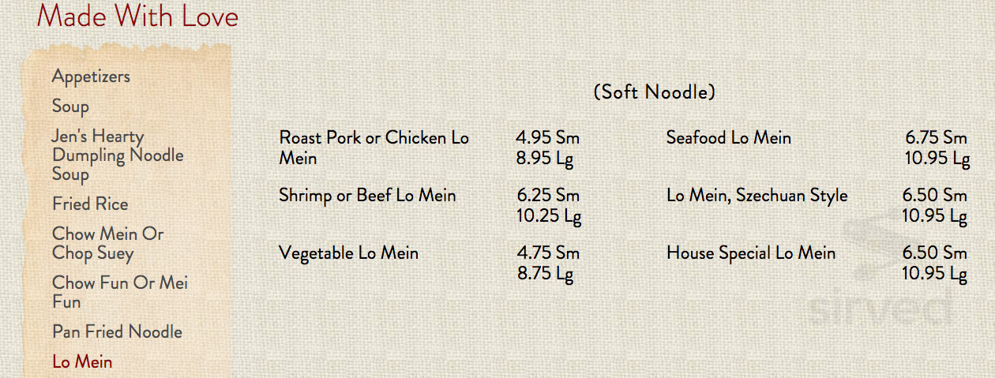Click the Made With Love heading
This screenshot has width=995, height=378.
tap(137, 16)
